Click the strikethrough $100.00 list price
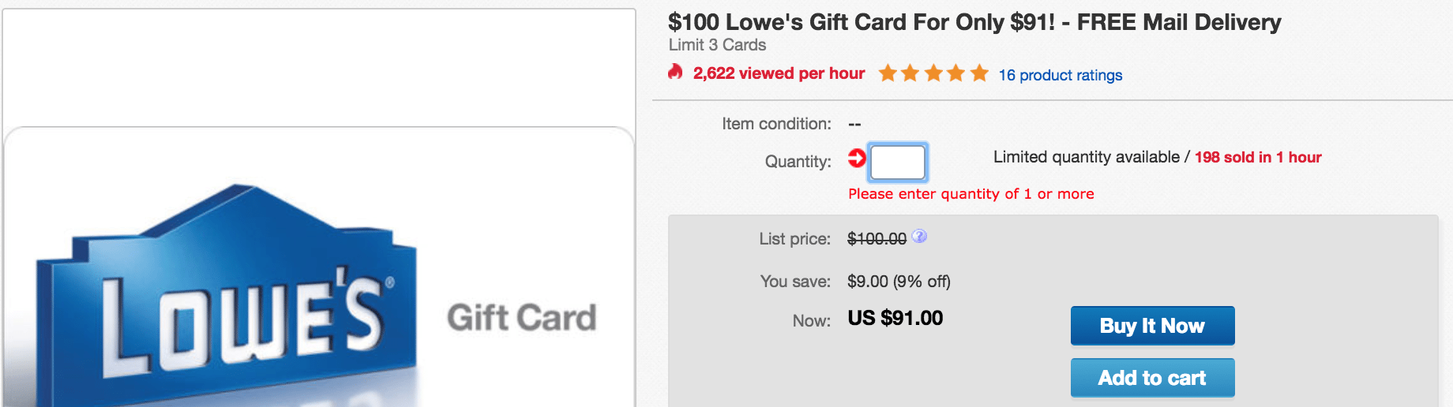1453x407 pixels. pyautogui.click(x=877, y=238)
